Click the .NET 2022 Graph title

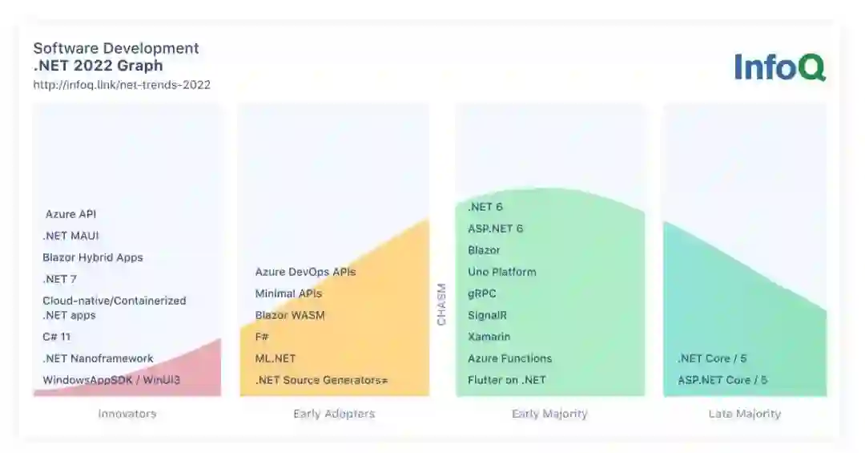pyautogui.click(x=98, y=67)
